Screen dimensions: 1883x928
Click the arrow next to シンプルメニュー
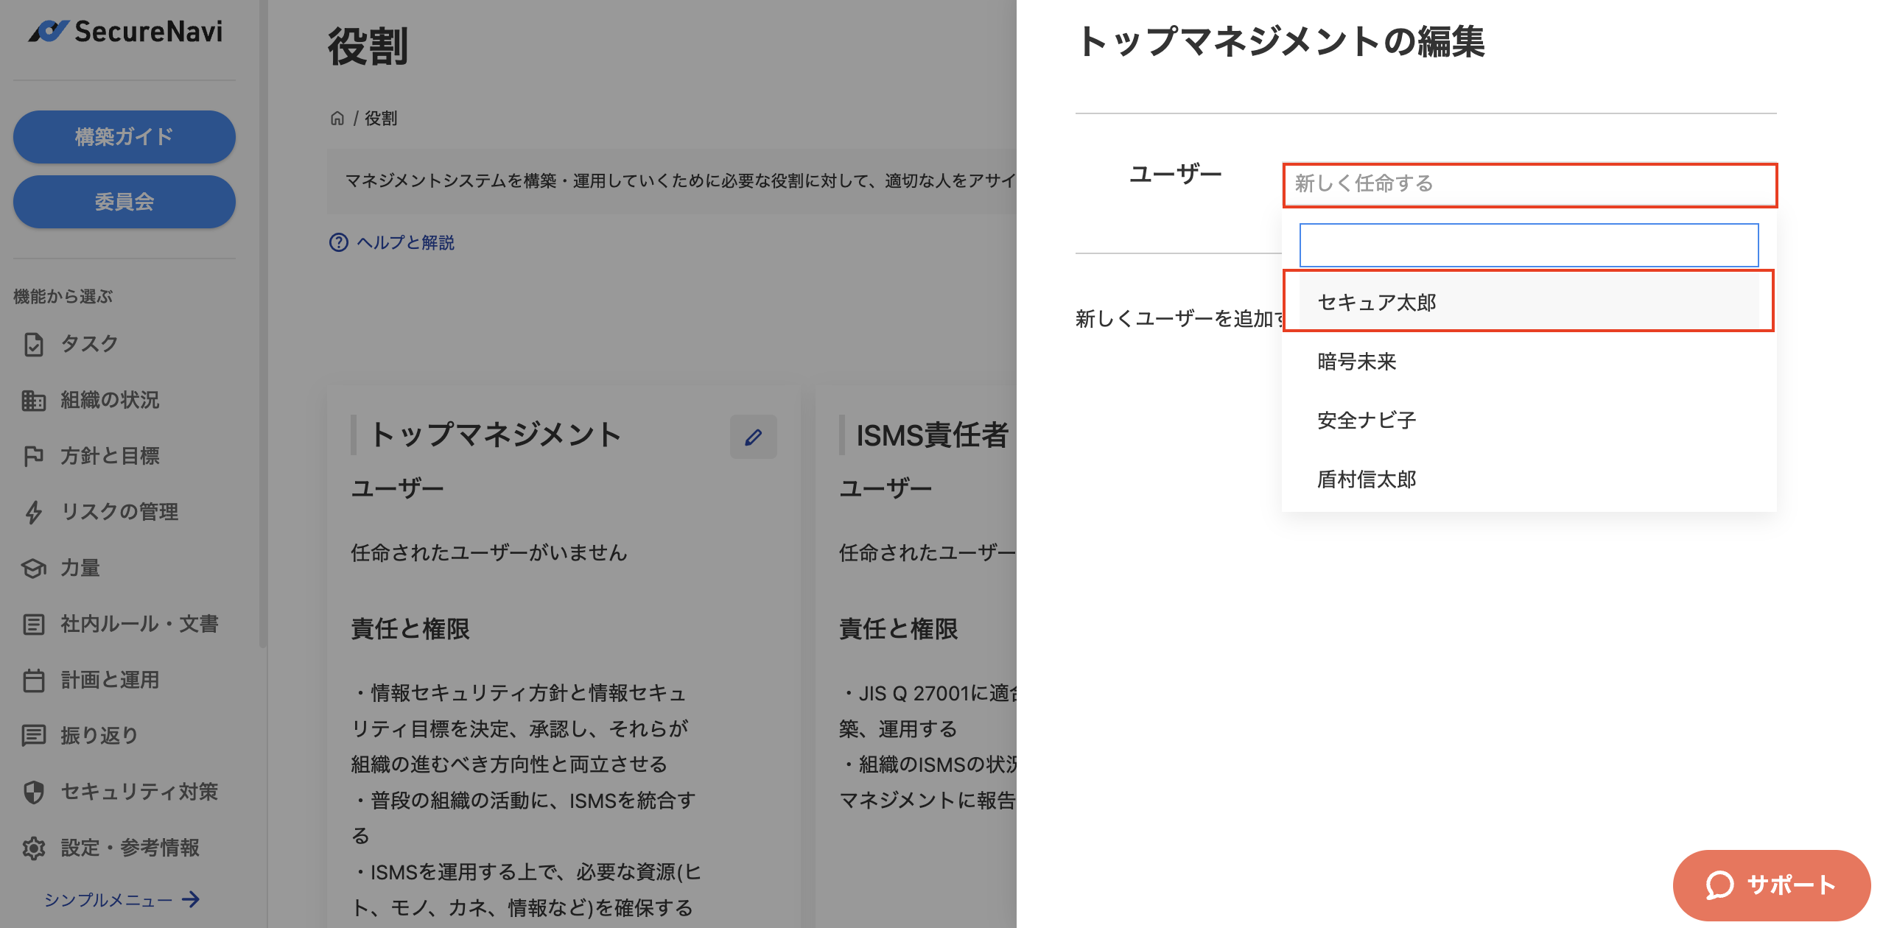coord(191,899)
